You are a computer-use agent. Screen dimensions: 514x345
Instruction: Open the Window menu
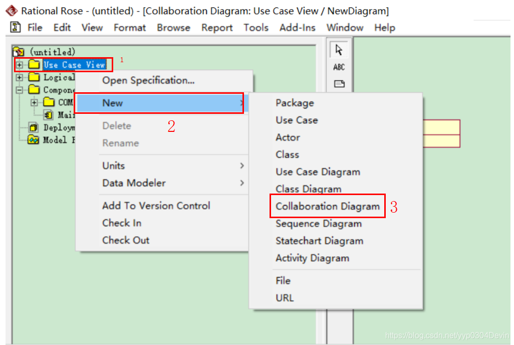[x=345, y=28]
